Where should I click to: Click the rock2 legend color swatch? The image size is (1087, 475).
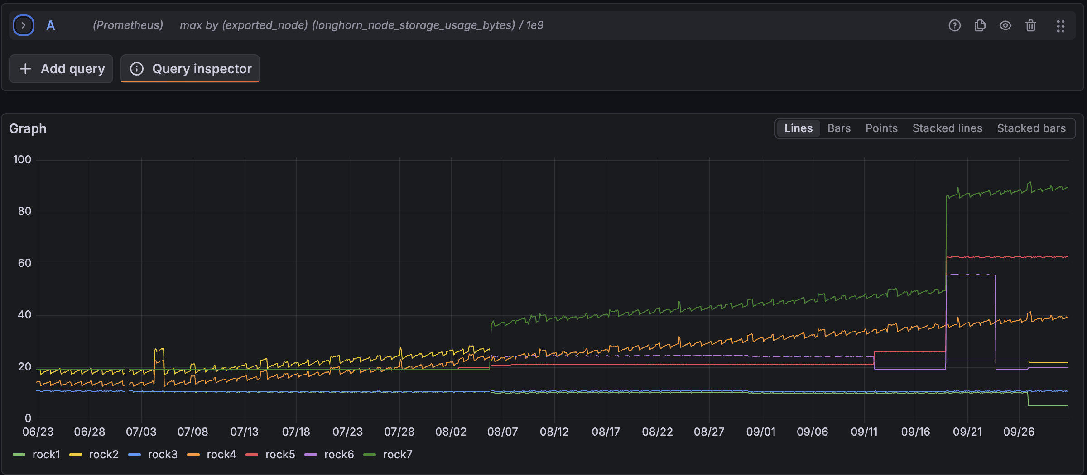76,455
